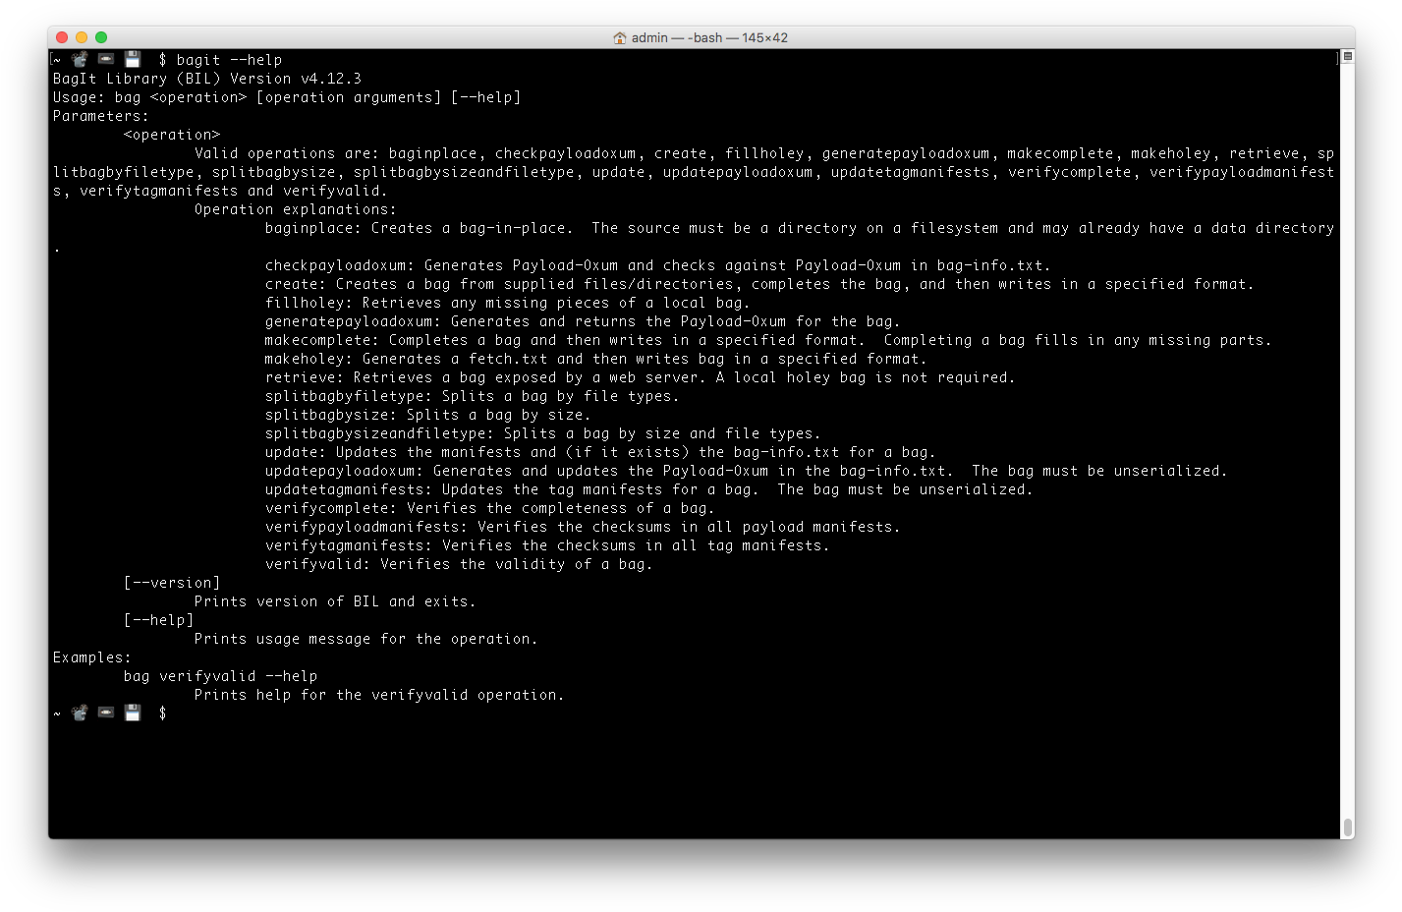The width and height of the screenshot is (1402, 912).
Task: Click the text bagit --help in the command line
Action: click(x=228, y=59)
